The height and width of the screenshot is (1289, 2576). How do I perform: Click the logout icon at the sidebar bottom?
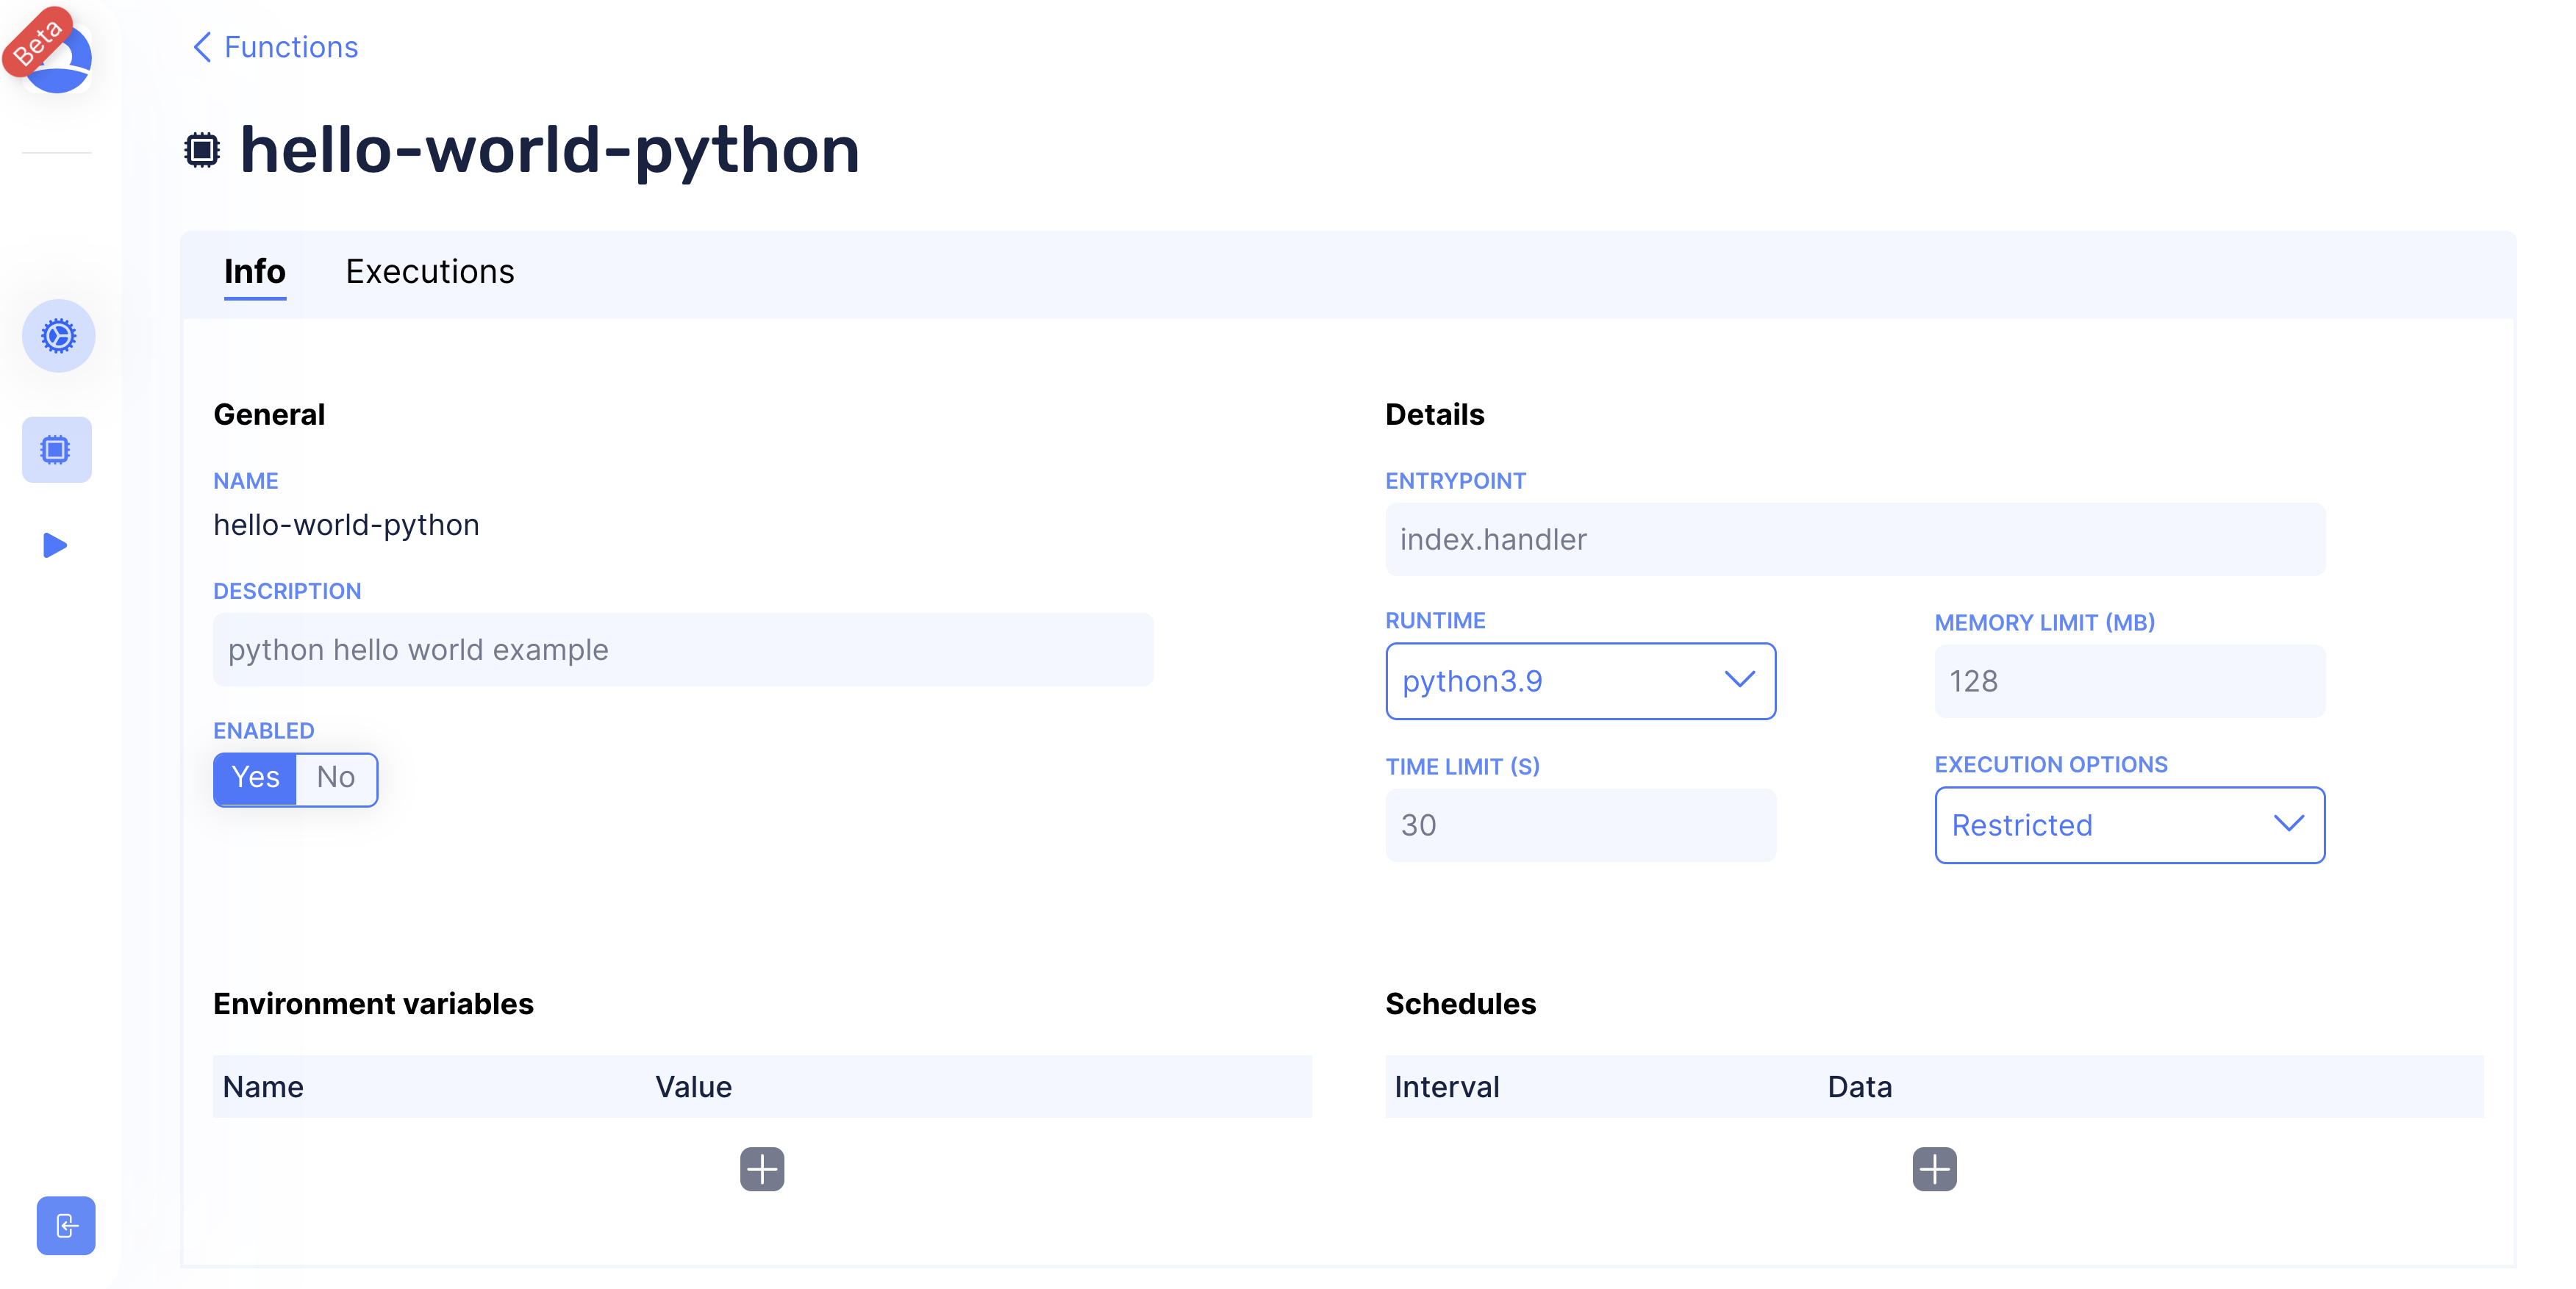point(66,1225)
